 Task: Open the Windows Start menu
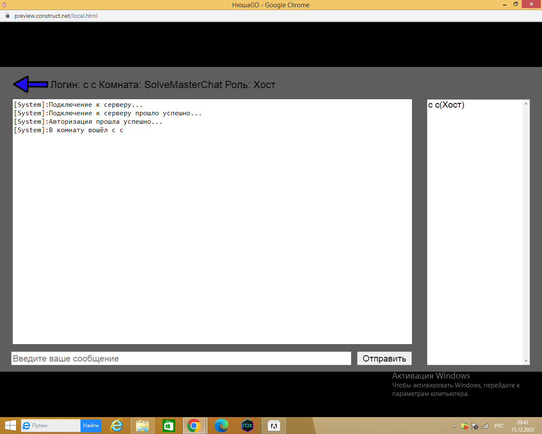pos(10,426)
